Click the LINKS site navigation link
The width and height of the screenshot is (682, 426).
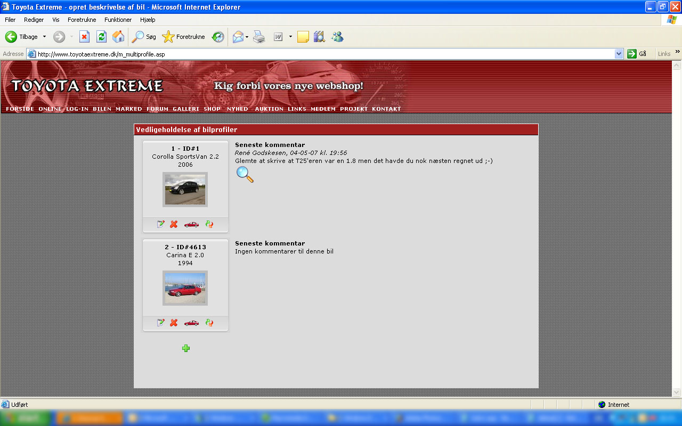tap(297, 109)
